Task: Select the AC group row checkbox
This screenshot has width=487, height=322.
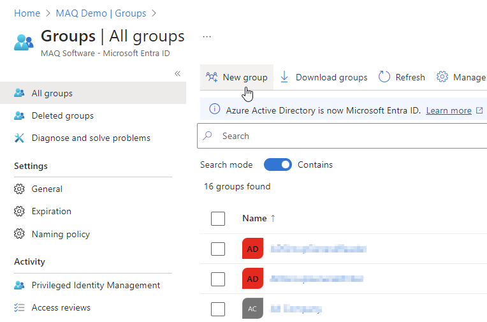Action: [218, 309]
